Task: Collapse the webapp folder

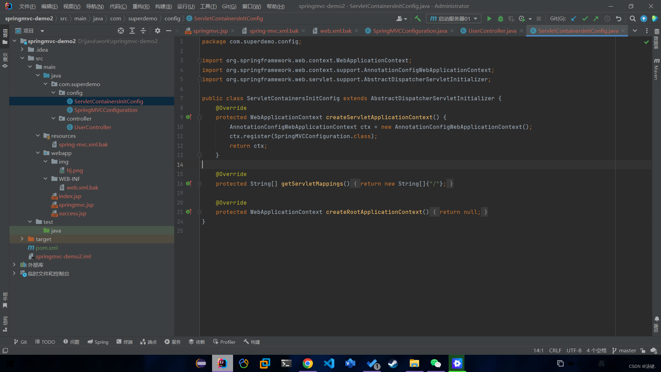Action: (38, 153)
